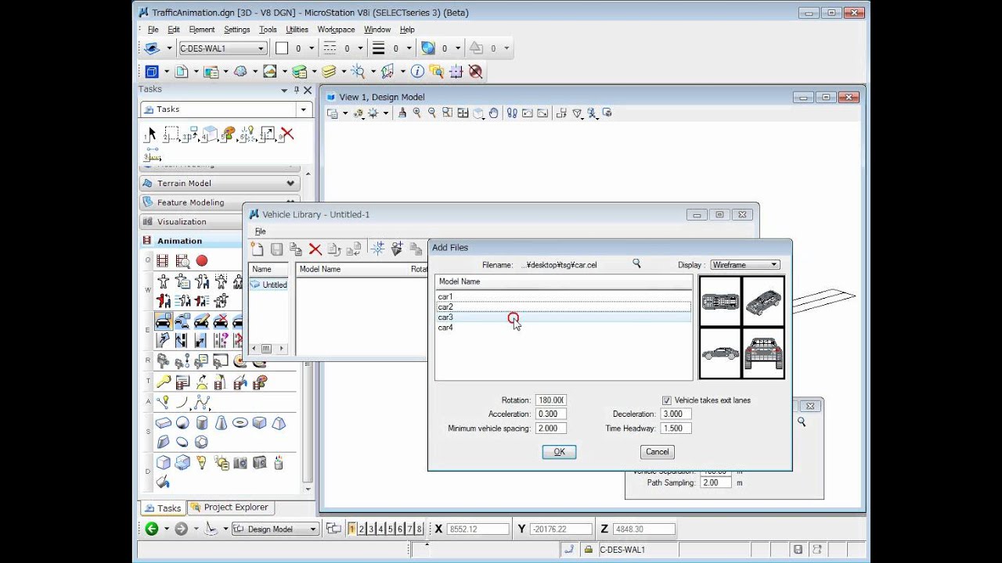
Task: Click the active color swatch square
Action: (282, 48)
